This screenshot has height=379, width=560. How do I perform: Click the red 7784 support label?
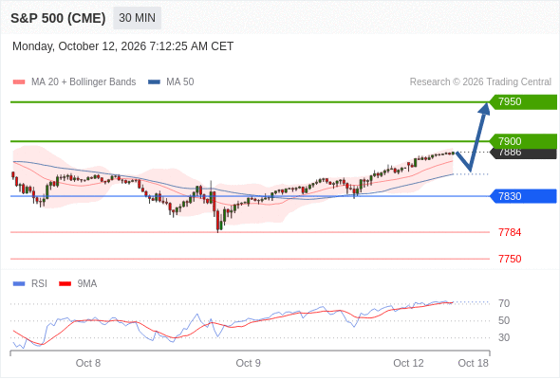pos(510,232)
